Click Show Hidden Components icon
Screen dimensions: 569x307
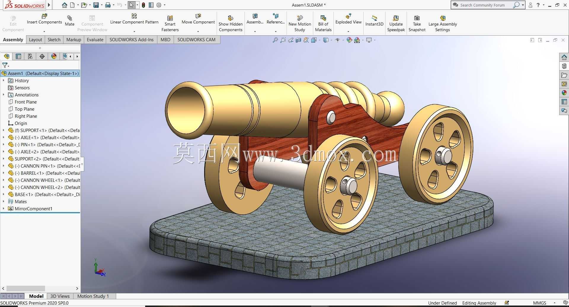pyautogui.click(x=231, y=23)
